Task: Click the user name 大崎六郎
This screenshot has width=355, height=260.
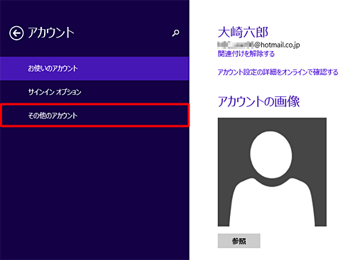Action: tap(243, 33)
